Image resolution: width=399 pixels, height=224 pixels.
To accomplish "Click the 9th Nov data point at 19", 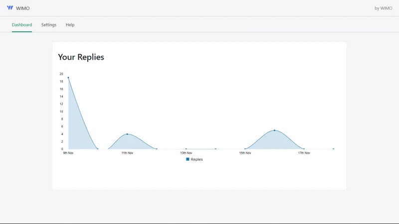I will click(68, 78).
